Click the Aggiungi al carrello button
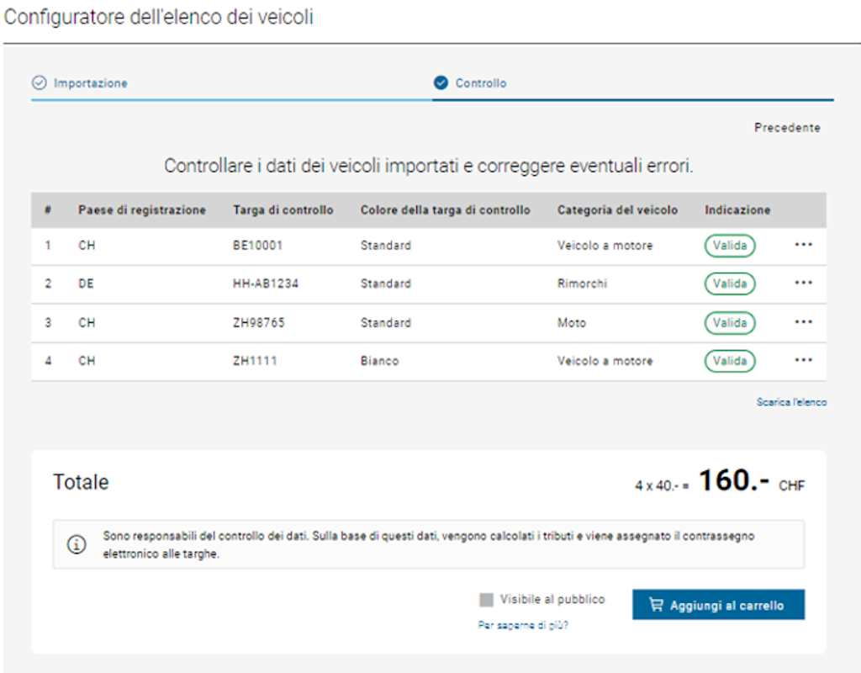 click(718, 604)
